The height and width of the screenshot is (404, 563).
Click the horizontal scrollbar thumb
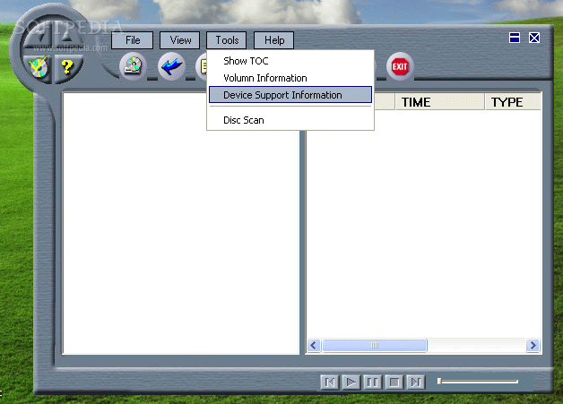pos(375,346)
